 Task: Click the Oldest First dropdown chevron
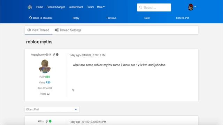pos(76,109)
